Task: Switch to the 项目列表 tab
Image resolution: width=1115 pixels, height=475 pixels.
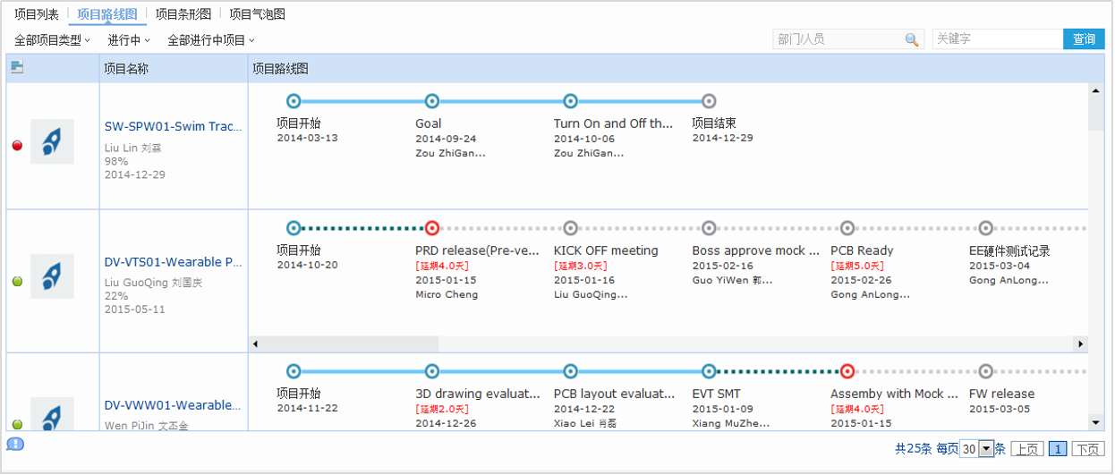Action: click(37, 14)
